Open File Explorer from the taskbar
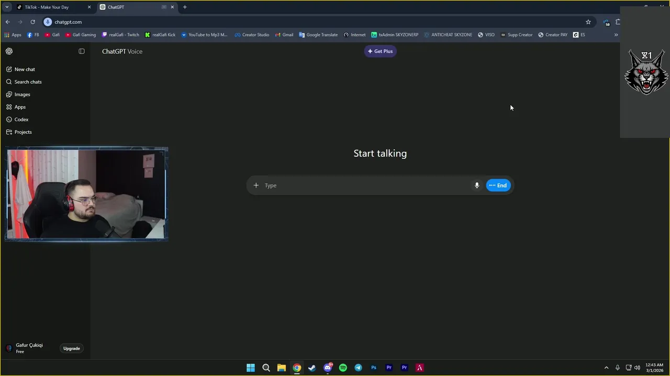Viewport: 670px width, 376px height. tap(282, 368)
